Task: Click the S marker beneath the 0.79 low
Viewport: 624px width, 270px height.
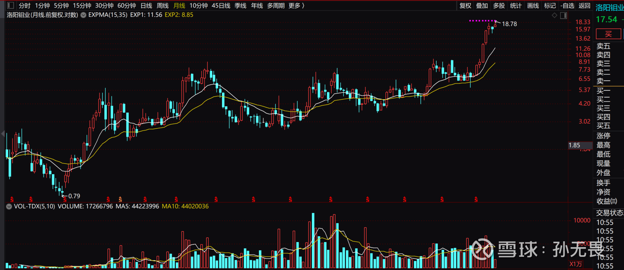Action: coord(65,199)
